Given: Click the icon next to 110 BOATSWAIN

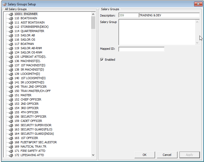Looking at the screenshot, I should [x=11, y=18].
